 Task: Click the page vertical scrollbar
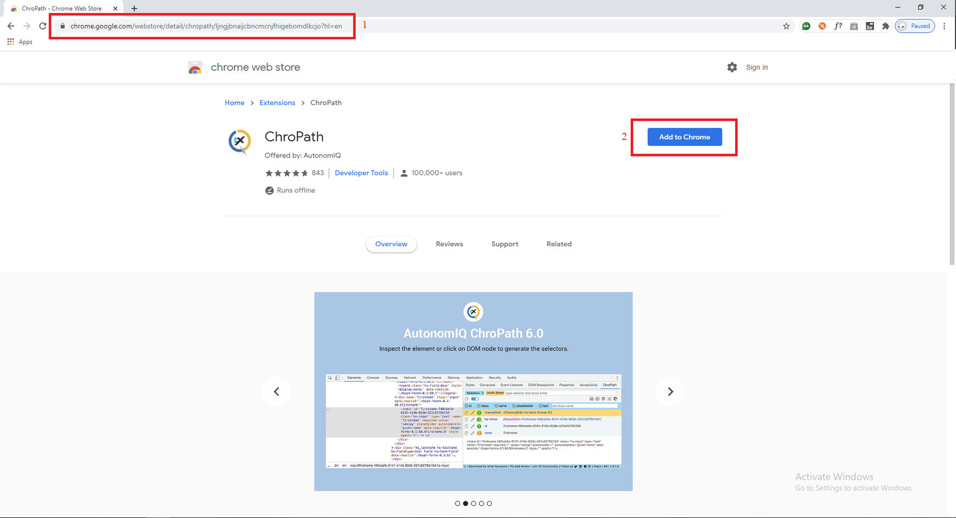[953, 174]
